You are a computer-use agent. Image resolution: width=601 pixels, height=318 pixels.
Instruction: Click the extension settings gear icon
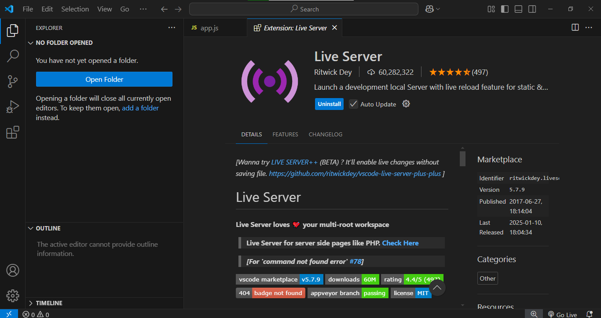click(406, 104)
